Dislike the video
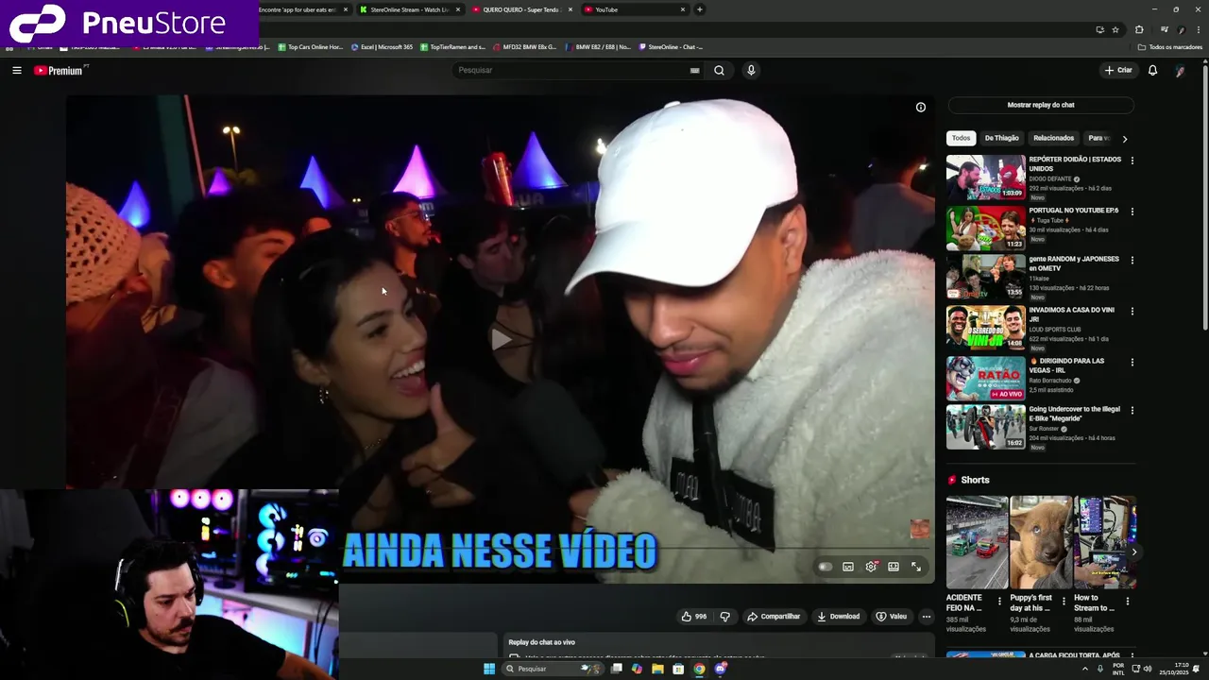1209x680 pixels. coord(725,616)
